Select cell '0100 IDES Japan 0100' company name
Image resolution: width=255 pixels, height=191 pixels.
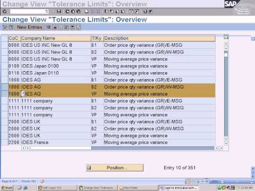[x=56, y=66]
